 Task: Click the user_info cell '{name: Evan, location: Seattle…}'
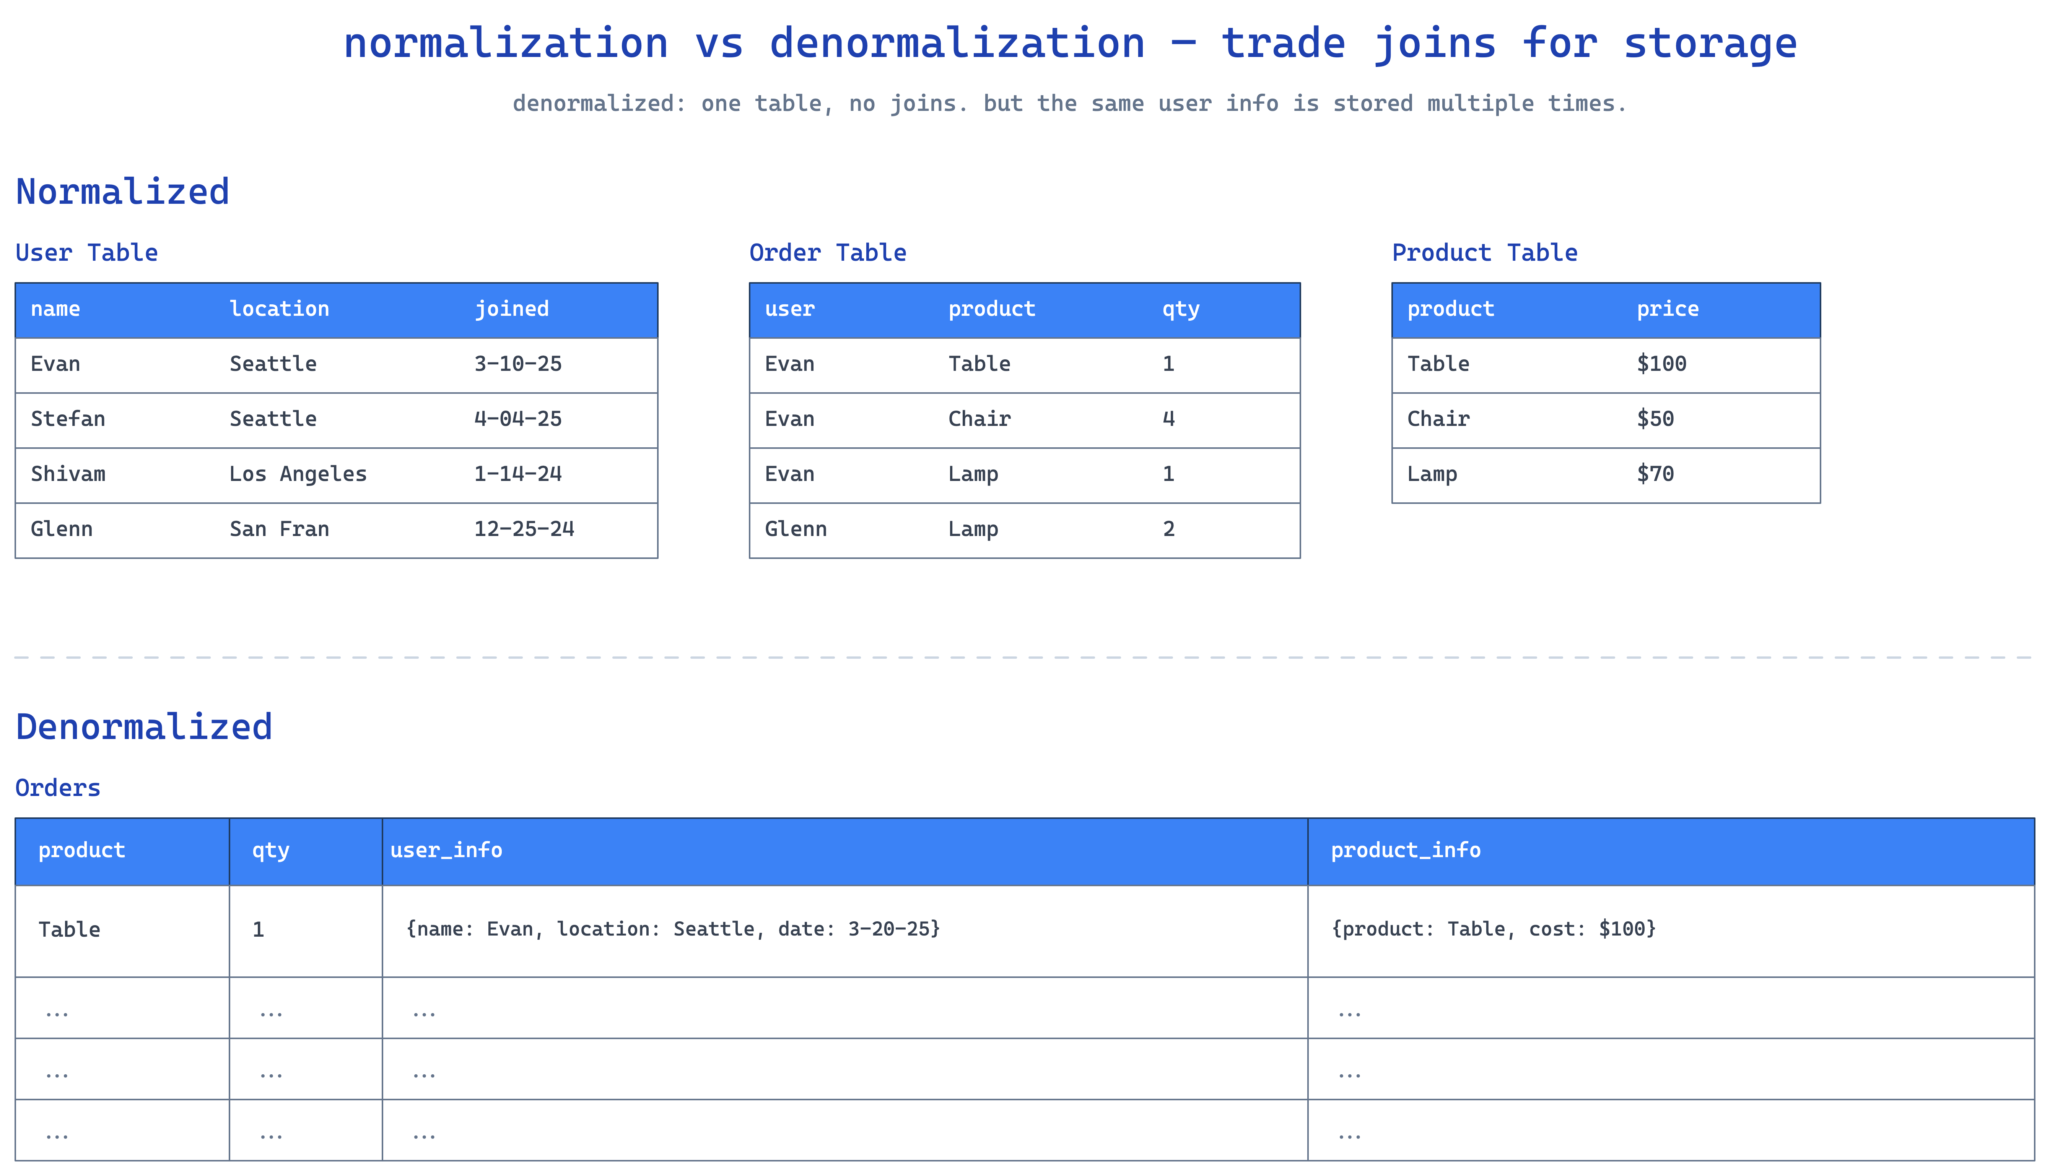[x=673, y=929]
